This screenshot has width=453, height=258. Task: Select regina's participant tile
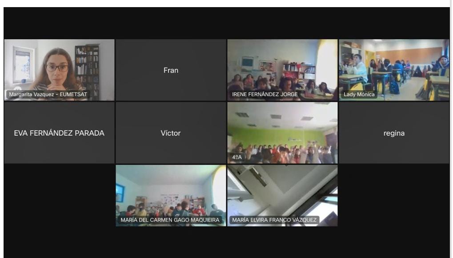pos(394,133)
